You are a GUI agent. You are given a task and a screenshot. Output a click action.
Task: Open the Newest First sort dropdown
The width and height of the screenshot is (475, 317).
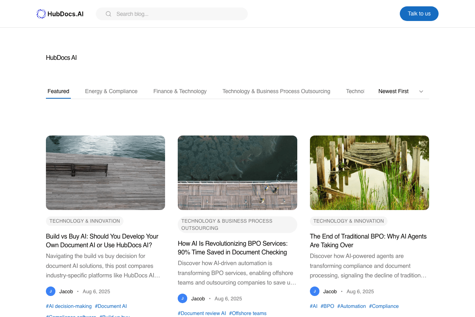pos(393,91)
